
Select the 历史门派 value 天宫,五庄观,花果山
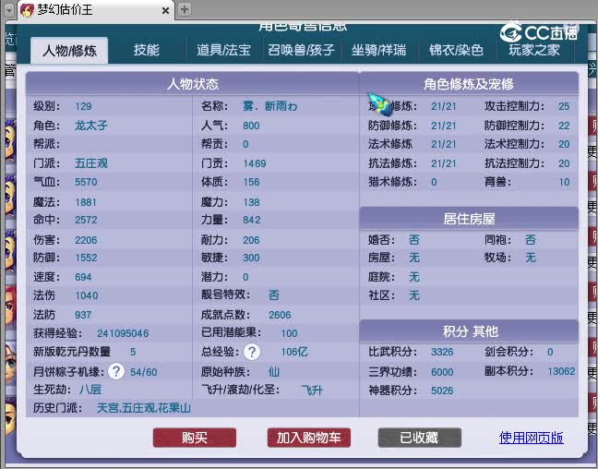coord(144,408)
